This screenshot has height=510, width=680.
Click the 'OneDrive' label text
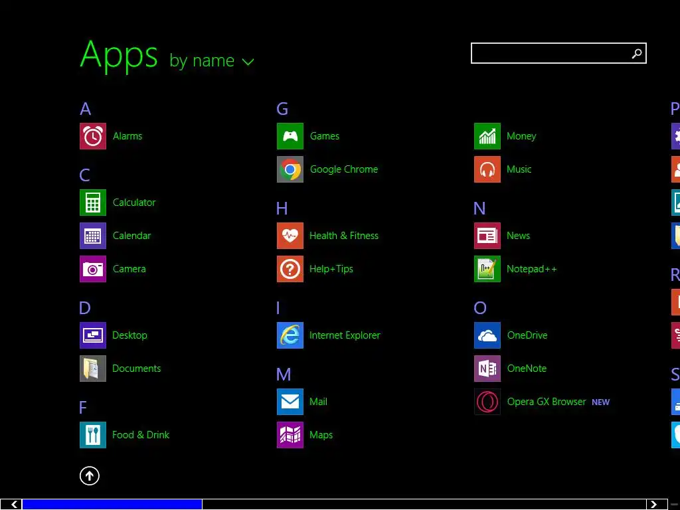[527, 335]
